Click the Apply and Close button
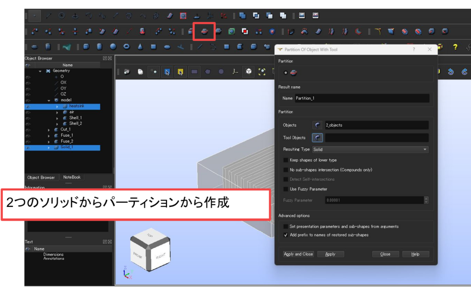This screenshot has width=471, height=295. coord(299,254)
